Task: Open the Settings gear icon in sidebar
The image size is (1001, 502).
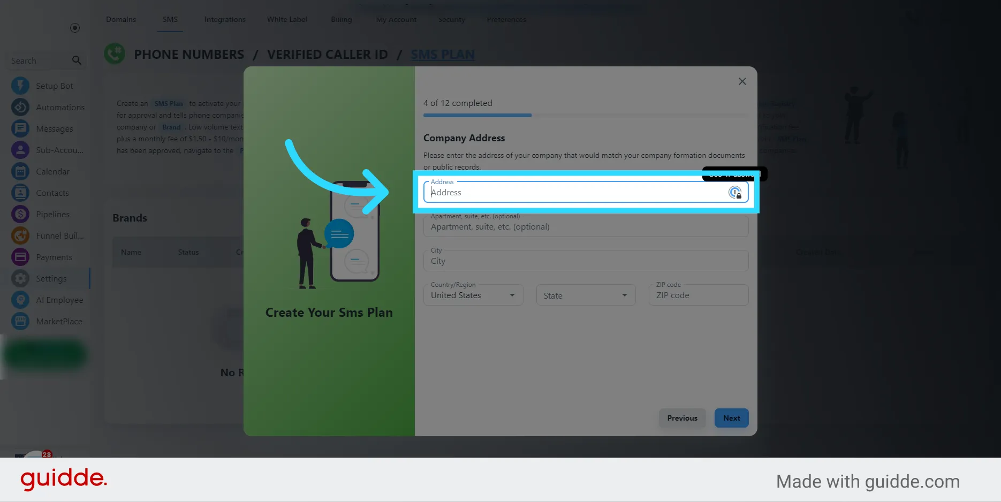Action: click(20, 278)
